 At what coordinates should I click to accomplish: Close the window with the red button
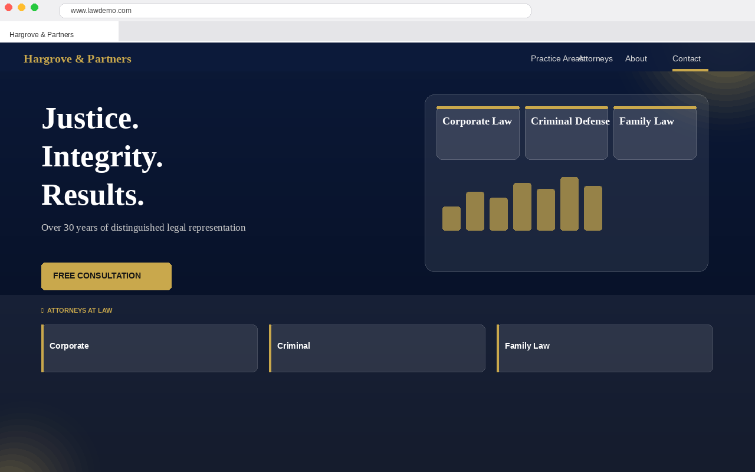pyautogui.click(x=8, y=7)
